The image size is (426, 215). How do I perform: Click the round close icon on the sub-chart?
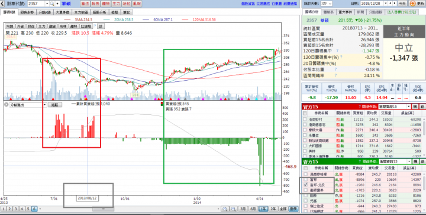click(x=7, y=105)
